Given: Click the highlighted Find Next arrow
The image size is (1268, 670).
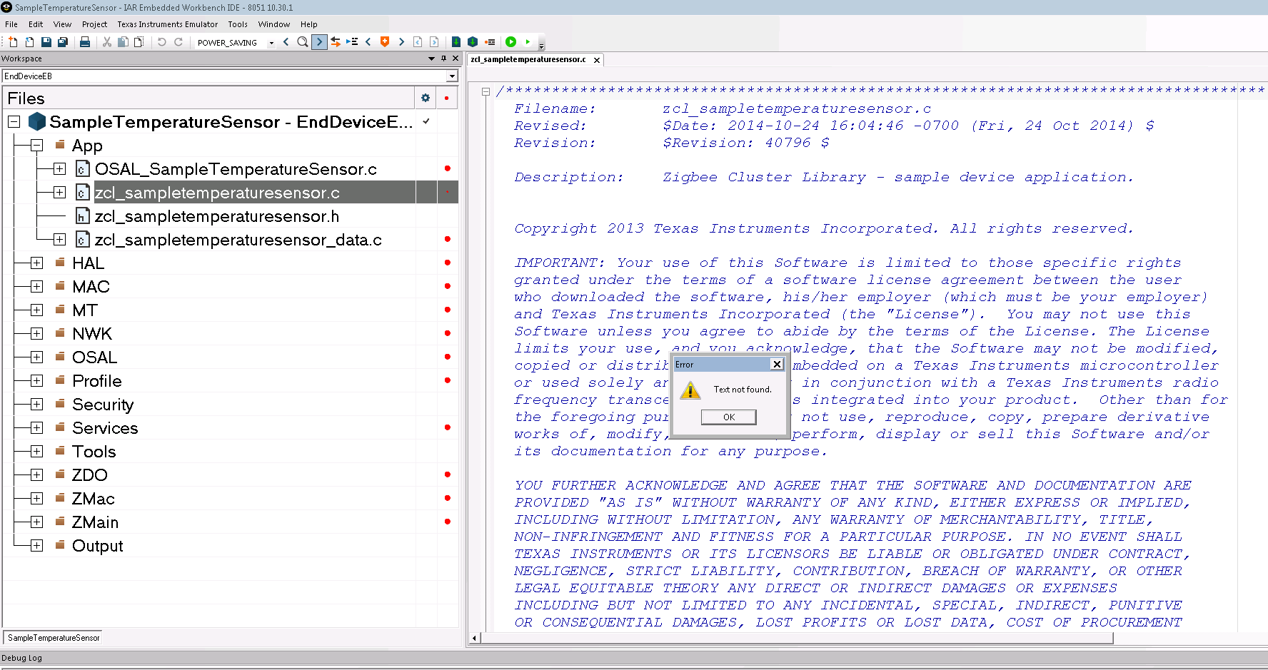Looking at the screenshot, I should tap(319, 42).
